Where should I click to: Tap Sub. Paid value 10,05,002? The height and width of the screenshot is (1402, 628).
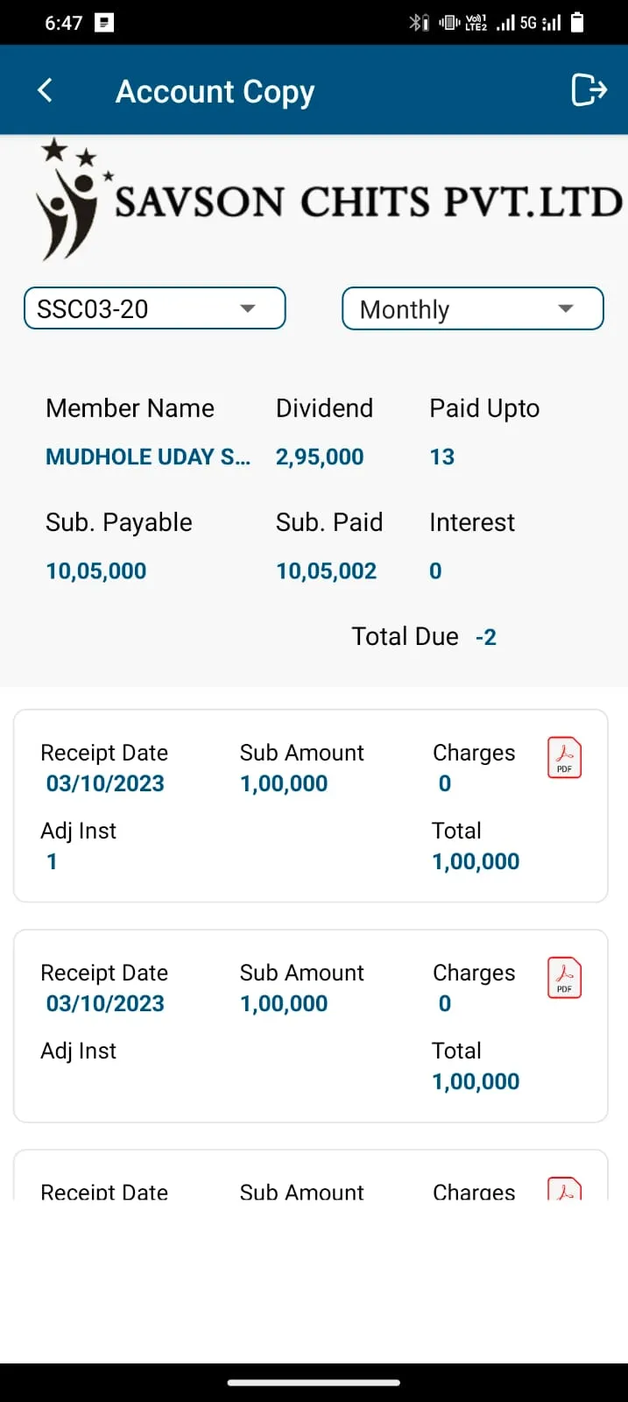(326, 571)
